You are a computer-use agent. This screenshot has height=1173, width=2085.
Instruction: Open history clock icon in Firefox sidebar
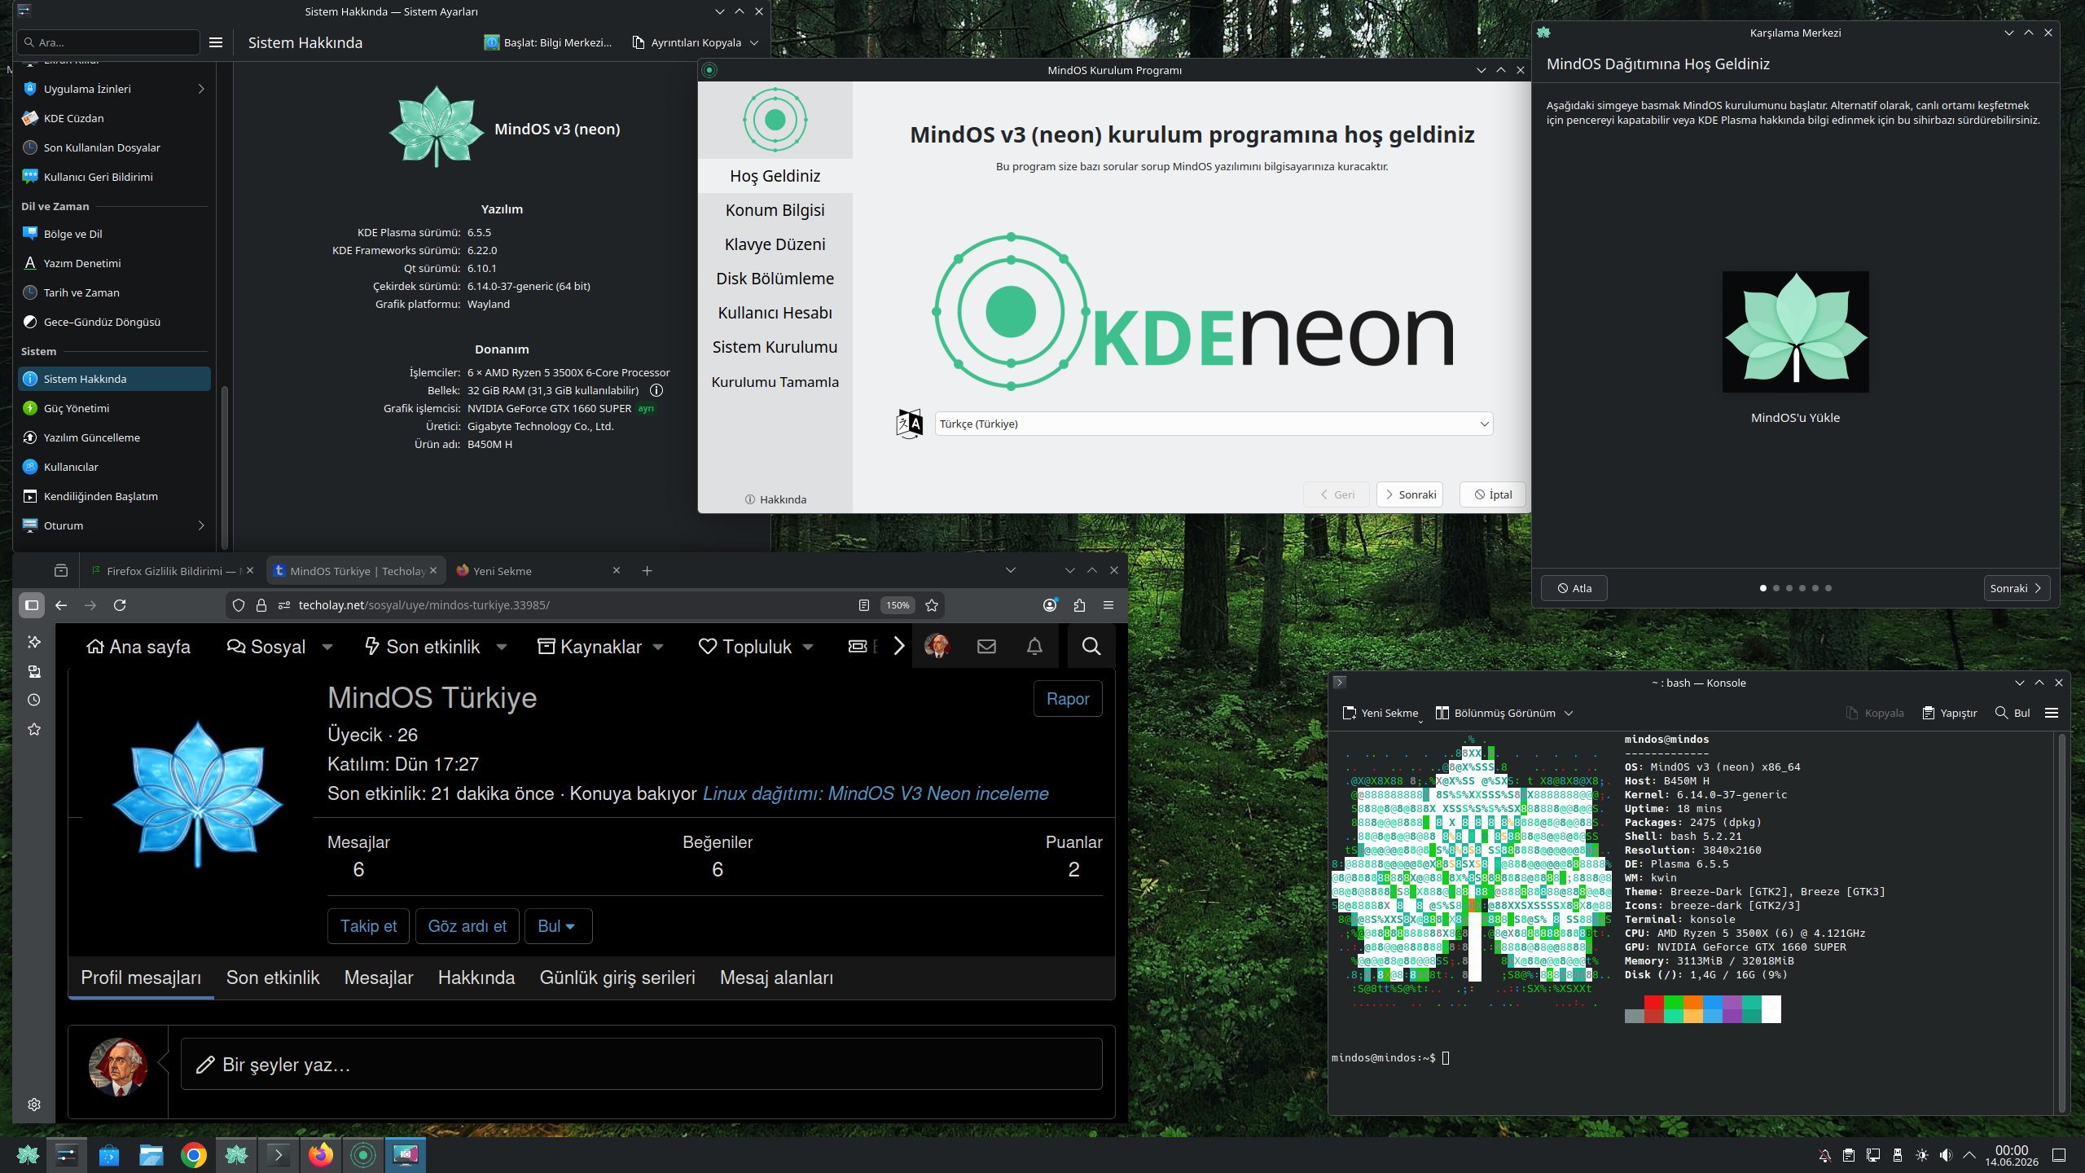click(34, 701)
